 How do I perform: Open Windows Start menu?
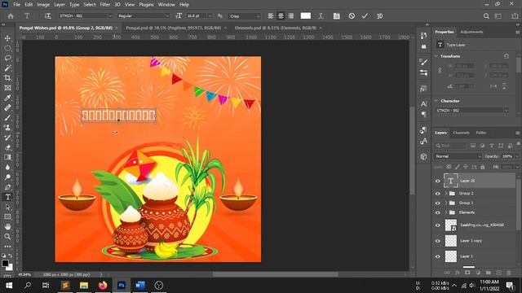[9, 286]
